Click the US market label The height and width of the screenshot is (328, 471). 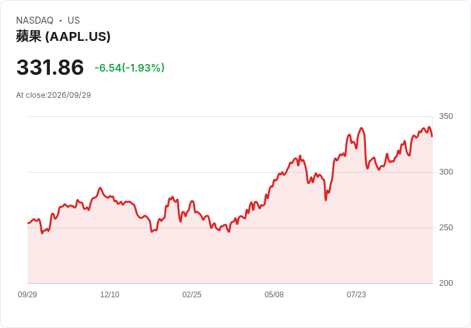click(74, 20)
